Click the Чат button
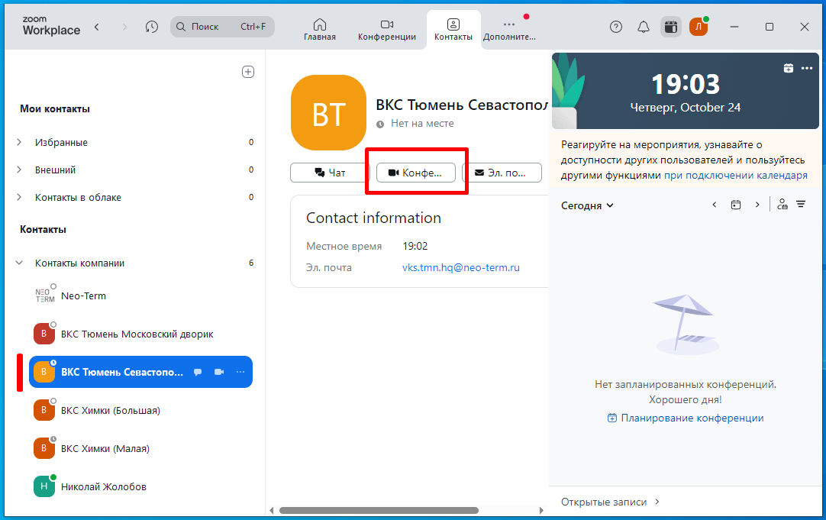Screen dimensions: 826x520 330,173
